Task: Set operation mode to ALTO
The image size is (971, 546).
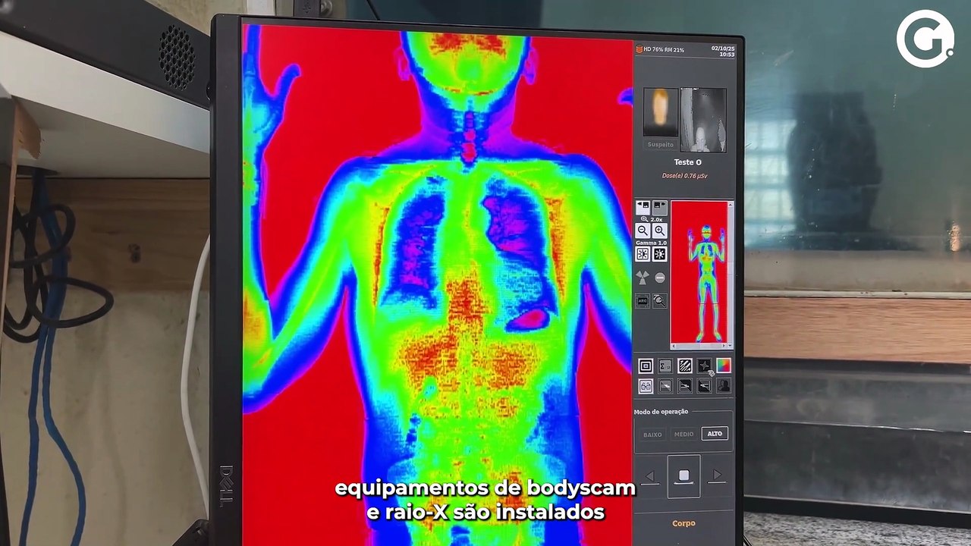Action: [x=715, y=434]
